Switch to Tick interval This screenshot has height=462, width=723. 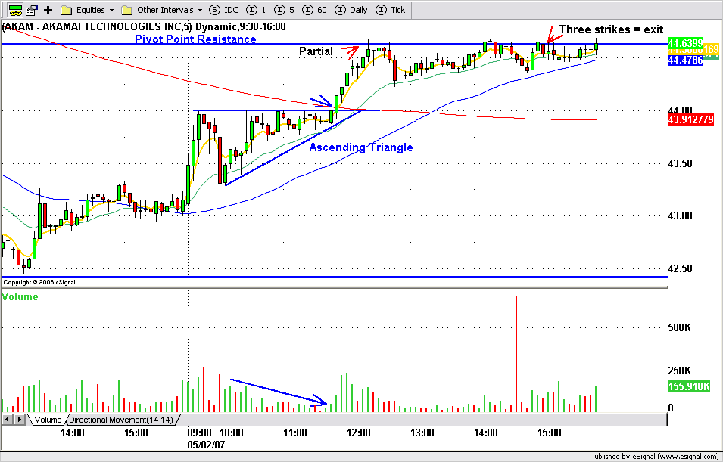(x=391, y=10)
